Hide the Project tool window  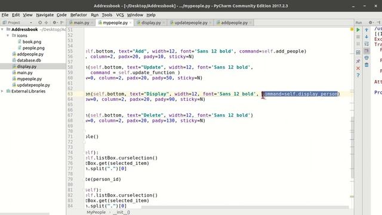[62, 23]
